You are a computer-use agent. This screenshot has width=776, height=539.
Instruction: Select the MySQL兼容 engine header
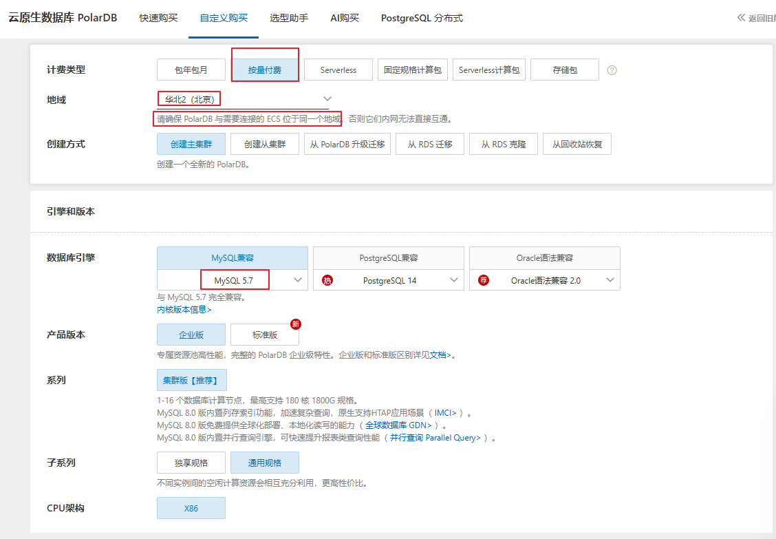(x=233, y=258)
